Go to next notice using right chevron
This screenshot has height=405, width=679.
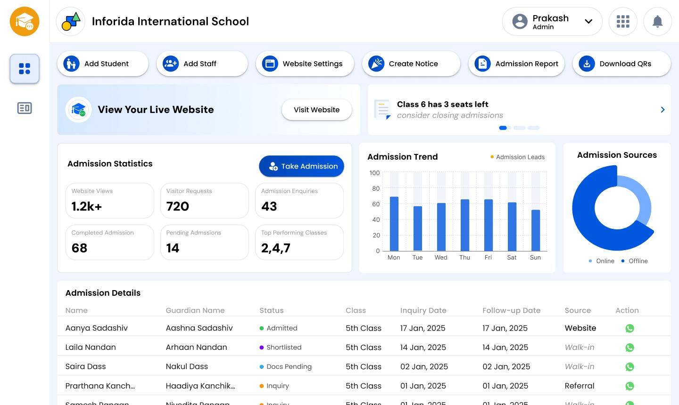(662, 110)
